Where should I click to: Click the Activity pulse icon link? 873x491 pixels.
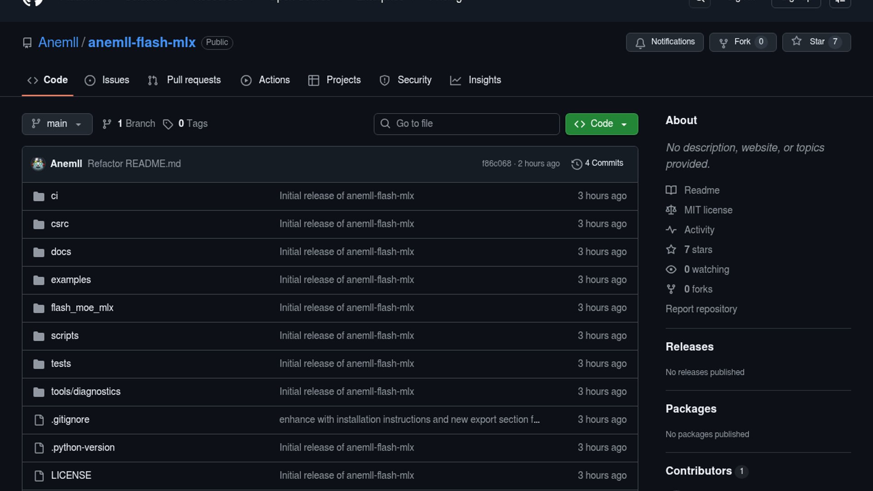click(x=671, y=230)
